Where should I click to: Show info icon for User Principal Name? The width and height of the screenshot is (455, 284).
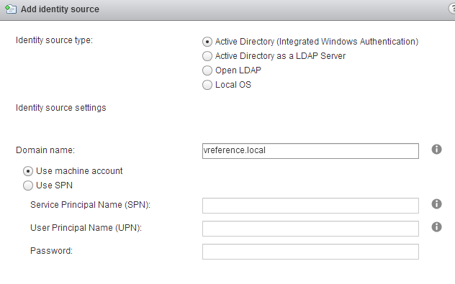point(436,227)
